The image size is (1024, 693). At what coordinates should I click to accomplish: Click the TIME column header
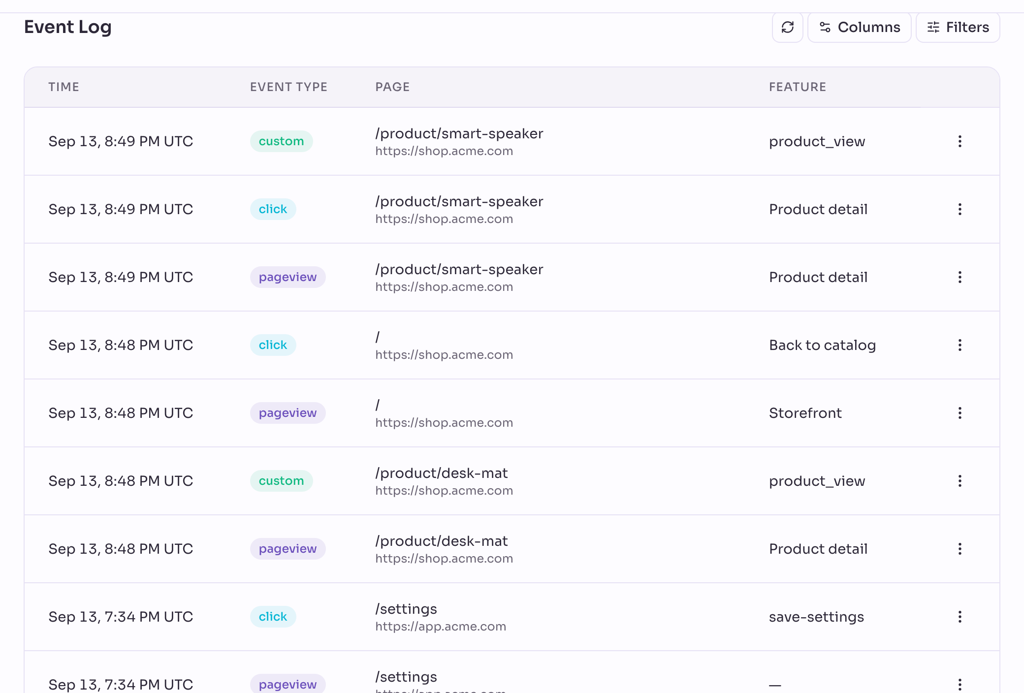click(64, 87)
